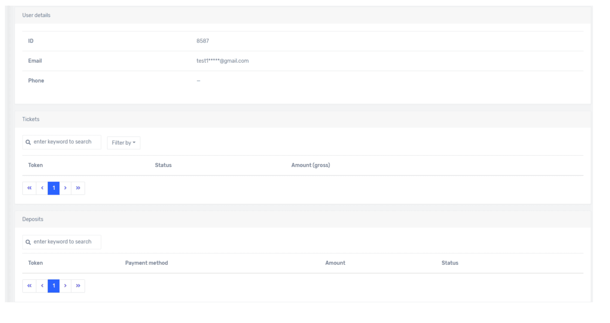Click the magnifier icon in Deposits search

click(28, 242)
